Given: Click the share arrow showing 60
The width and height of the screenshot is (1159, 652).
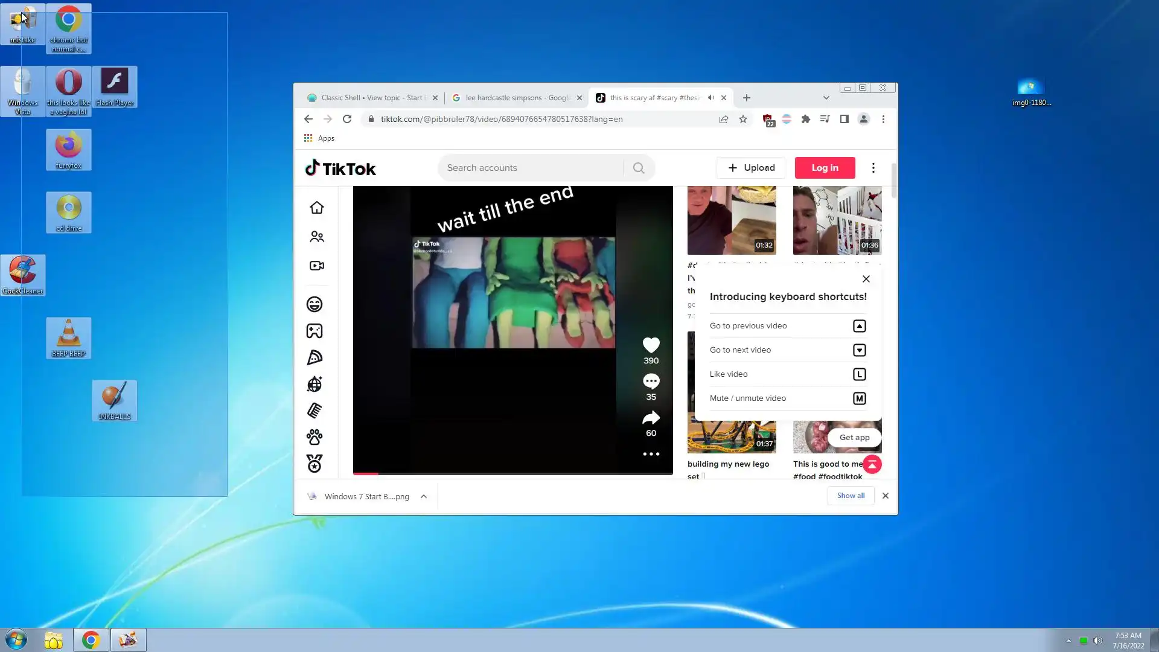Looking at the screenshot, I should (651, 418).
